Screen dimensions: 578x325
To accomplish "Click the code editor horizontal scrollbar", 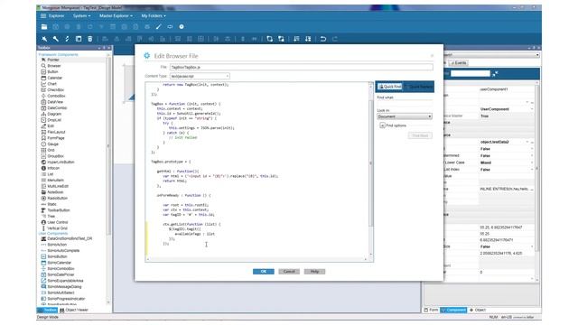I will [256, 259].
